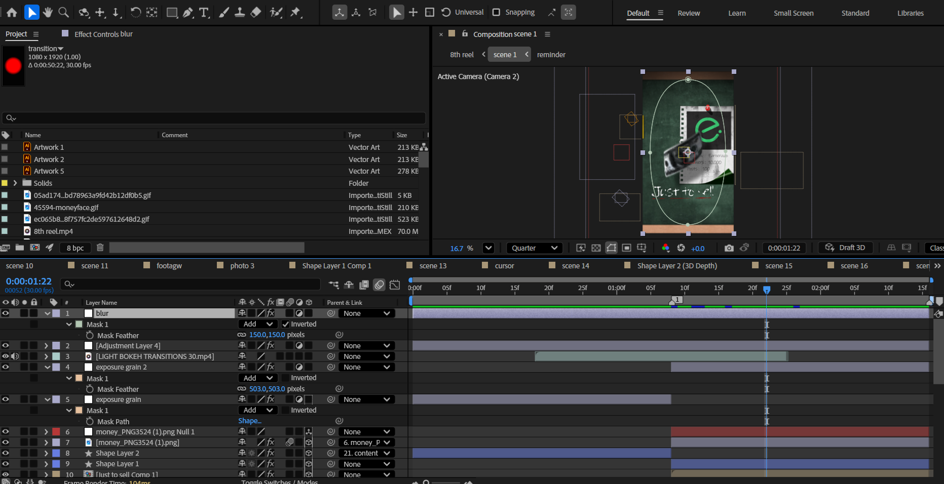Select the Type tool

[204, 12]
